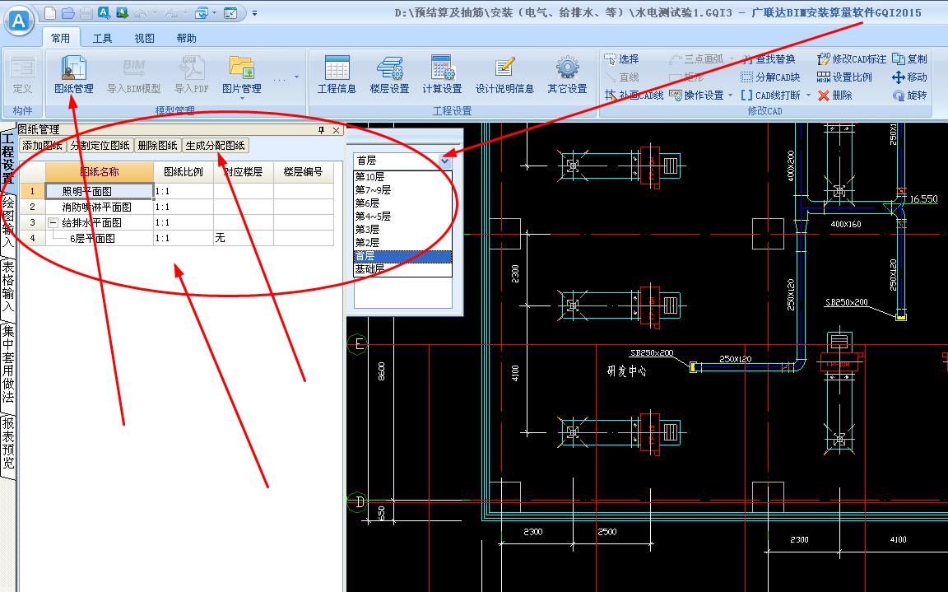Select 基础层 in the floor list

click(402, 269)
